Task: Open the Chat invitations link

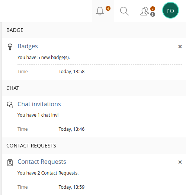Action: (x=39, y=104)
